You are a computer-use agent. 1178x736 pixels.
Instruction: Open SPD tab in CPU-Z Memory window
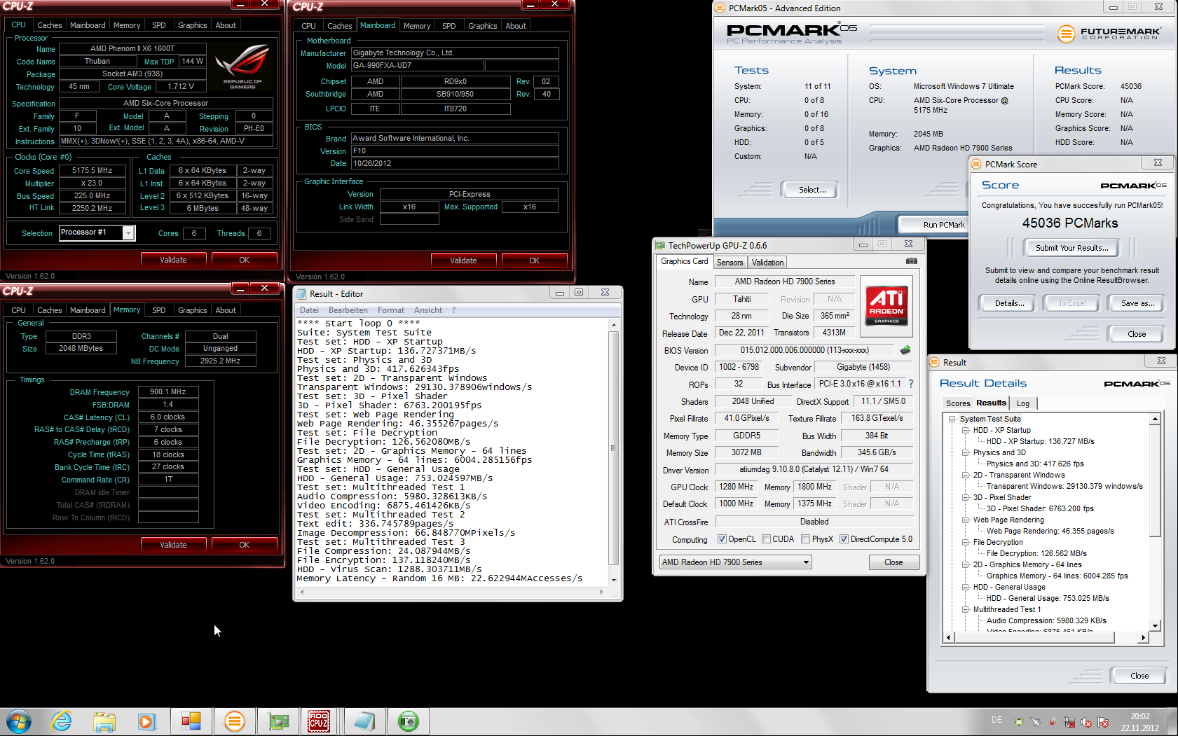pos(159,310)
